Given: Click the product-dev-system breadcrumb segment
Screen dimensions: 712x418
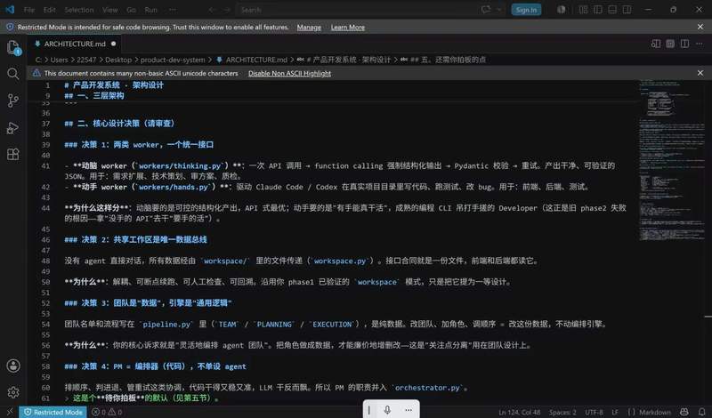Looking at the screenshot, I should [173, 60].
